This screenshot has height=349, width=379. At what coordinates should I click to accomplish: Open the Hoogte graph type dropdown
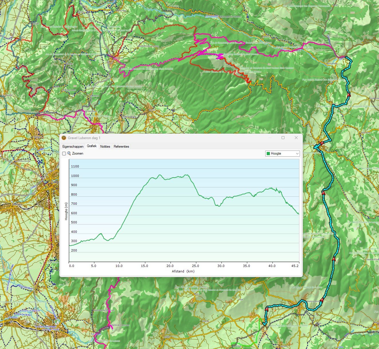[282, 154]
